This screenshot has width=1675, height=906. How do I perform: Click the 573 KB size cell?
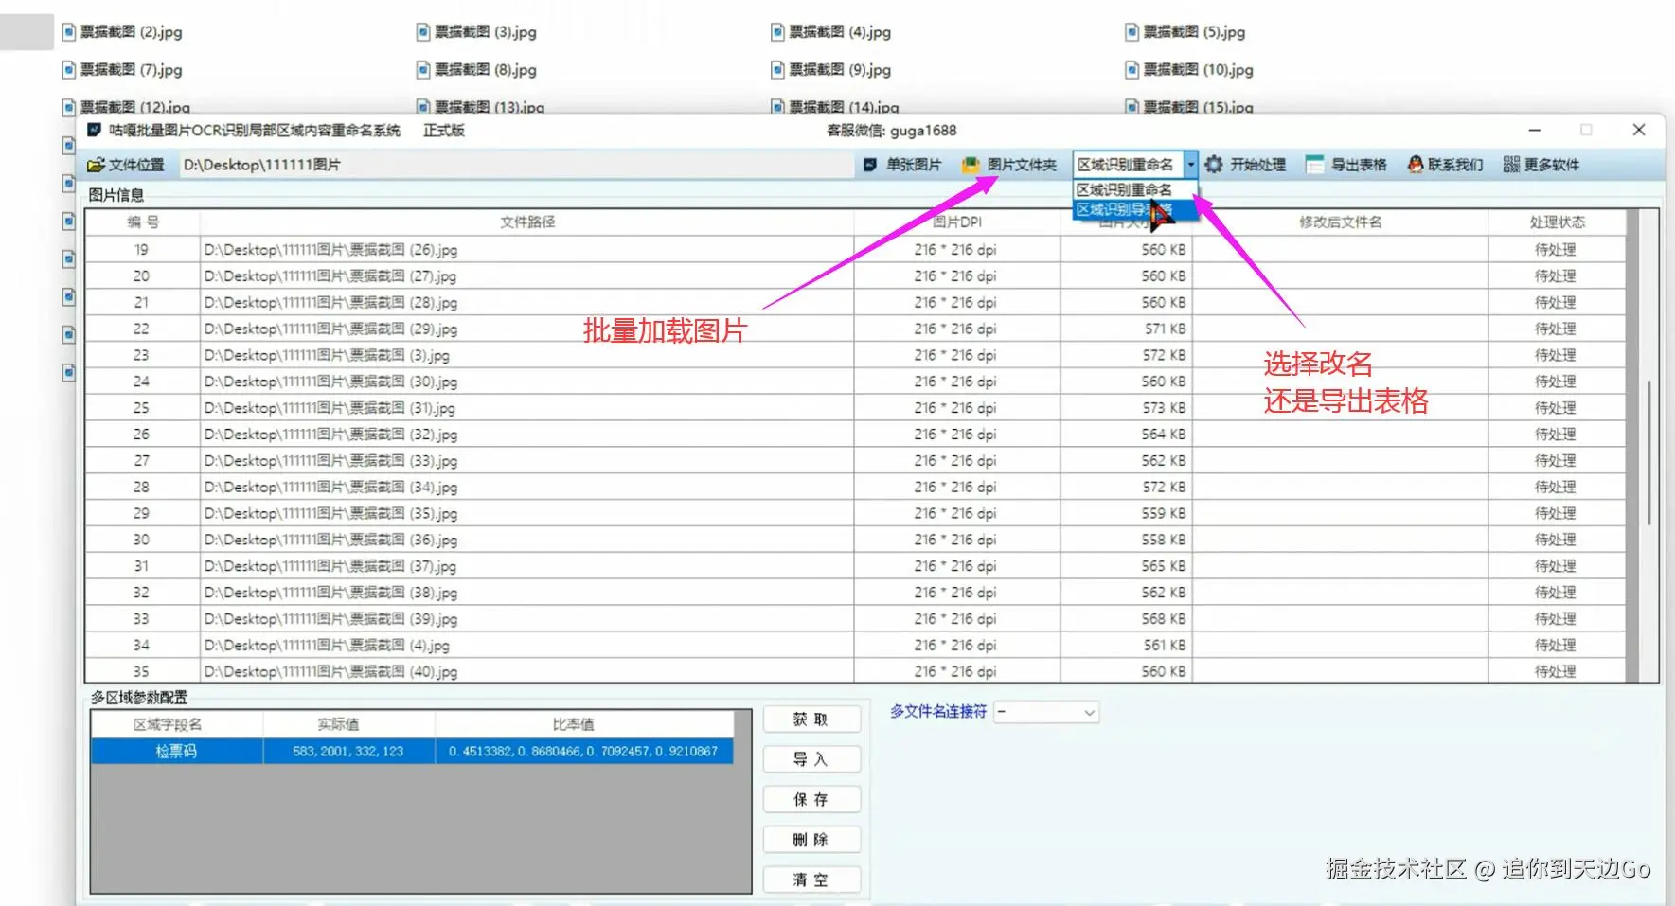point(1126,408)
